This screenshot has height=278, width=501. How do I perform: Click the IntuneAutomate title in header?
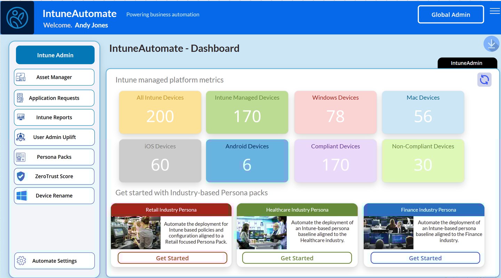80,14
